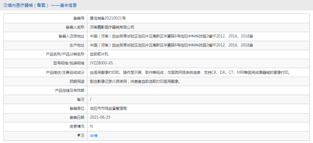Click the N value in 变更情况 row
Screen dimensions: 313x143
[92, 126]
